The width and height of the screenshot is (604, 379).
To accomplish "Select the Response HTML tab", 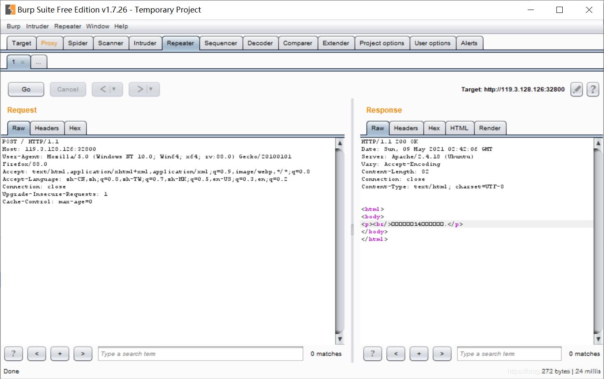I will pyautogui.click(x=459, y=128).
